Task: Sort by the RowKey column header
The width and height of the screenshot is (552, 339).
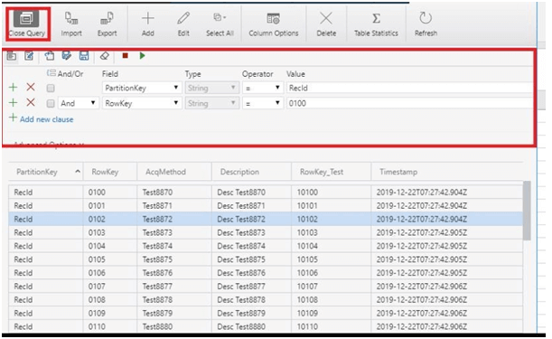Action: click(x=105, y=172)
